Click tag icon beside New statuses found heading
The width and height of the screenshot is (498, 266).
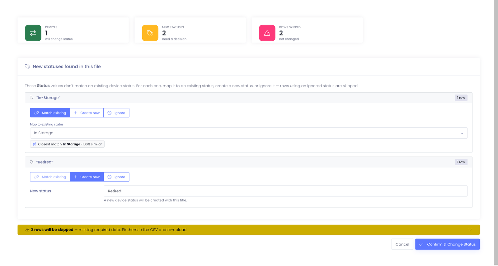click(x=27, y=66)
